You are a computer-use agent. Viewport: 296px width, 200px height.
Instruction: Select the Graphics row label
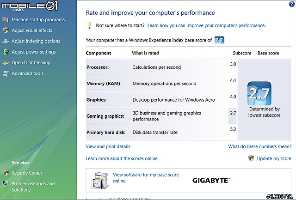pos(97,100)
